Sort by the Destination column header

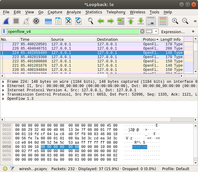coord(119,40)
